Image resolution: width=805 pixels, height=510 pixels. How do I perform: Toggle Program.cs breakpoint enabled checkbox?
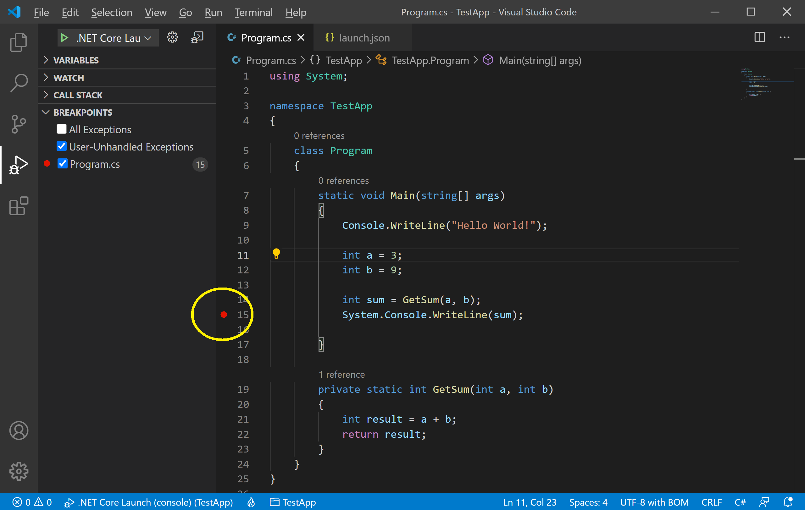64,164
